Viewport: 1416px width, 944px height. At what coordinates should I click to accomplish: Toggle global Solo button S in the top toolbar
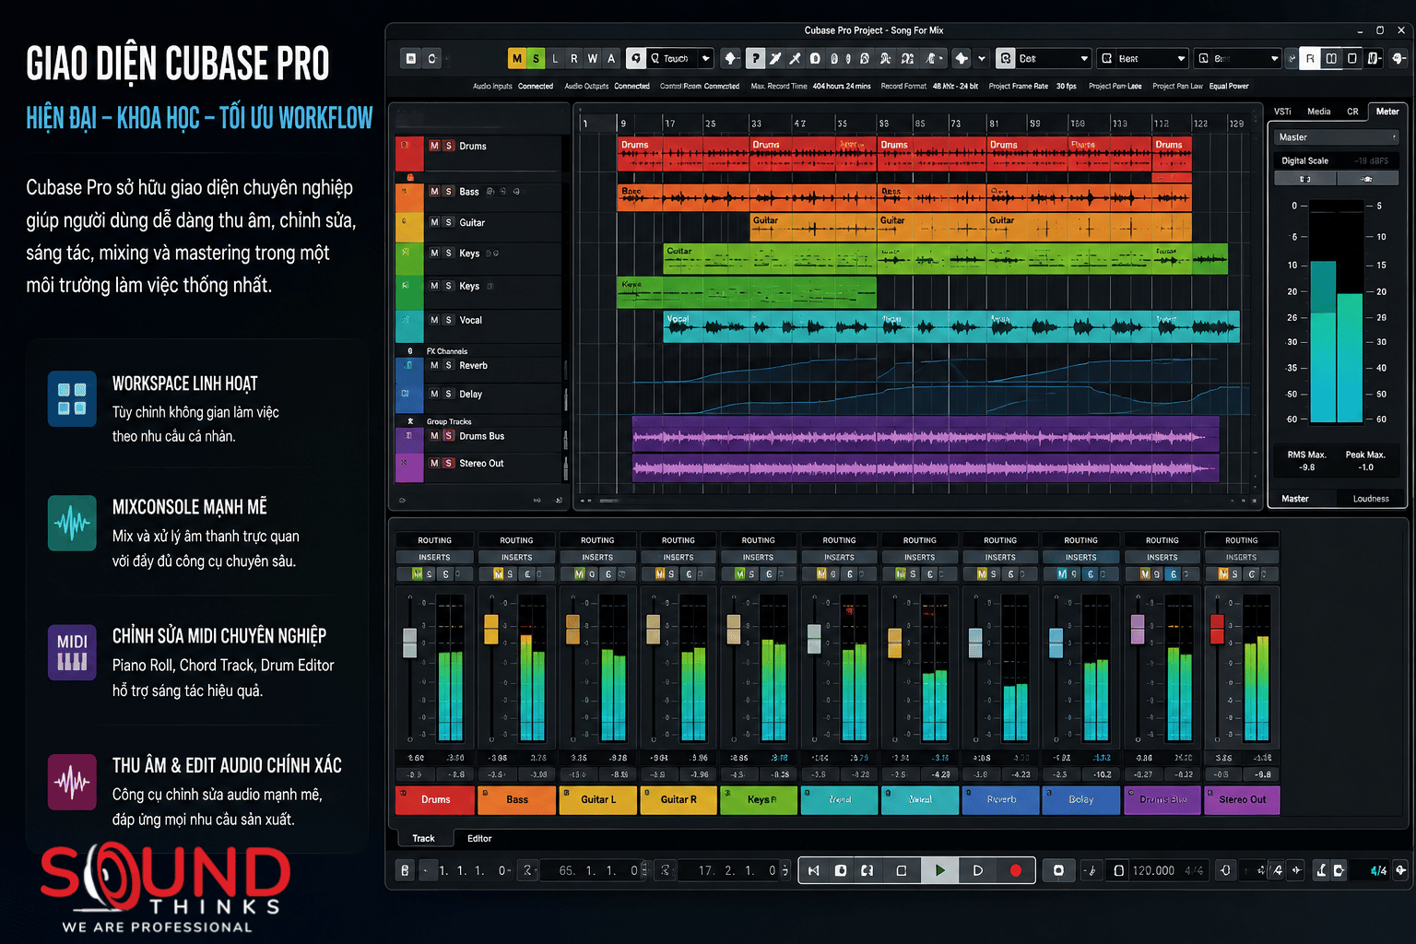[x=536, y=58]
